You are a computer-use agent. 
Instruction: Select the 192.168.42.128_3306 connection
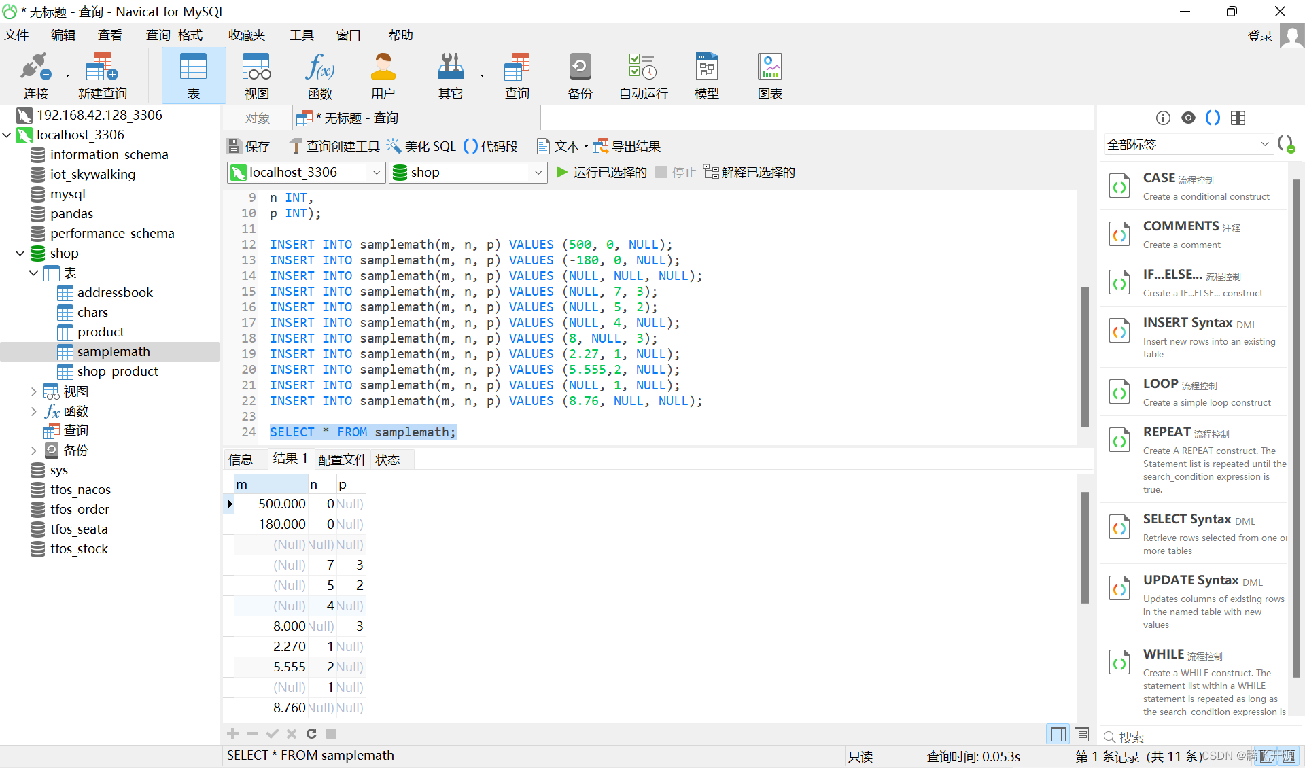(x=99, y=116)
